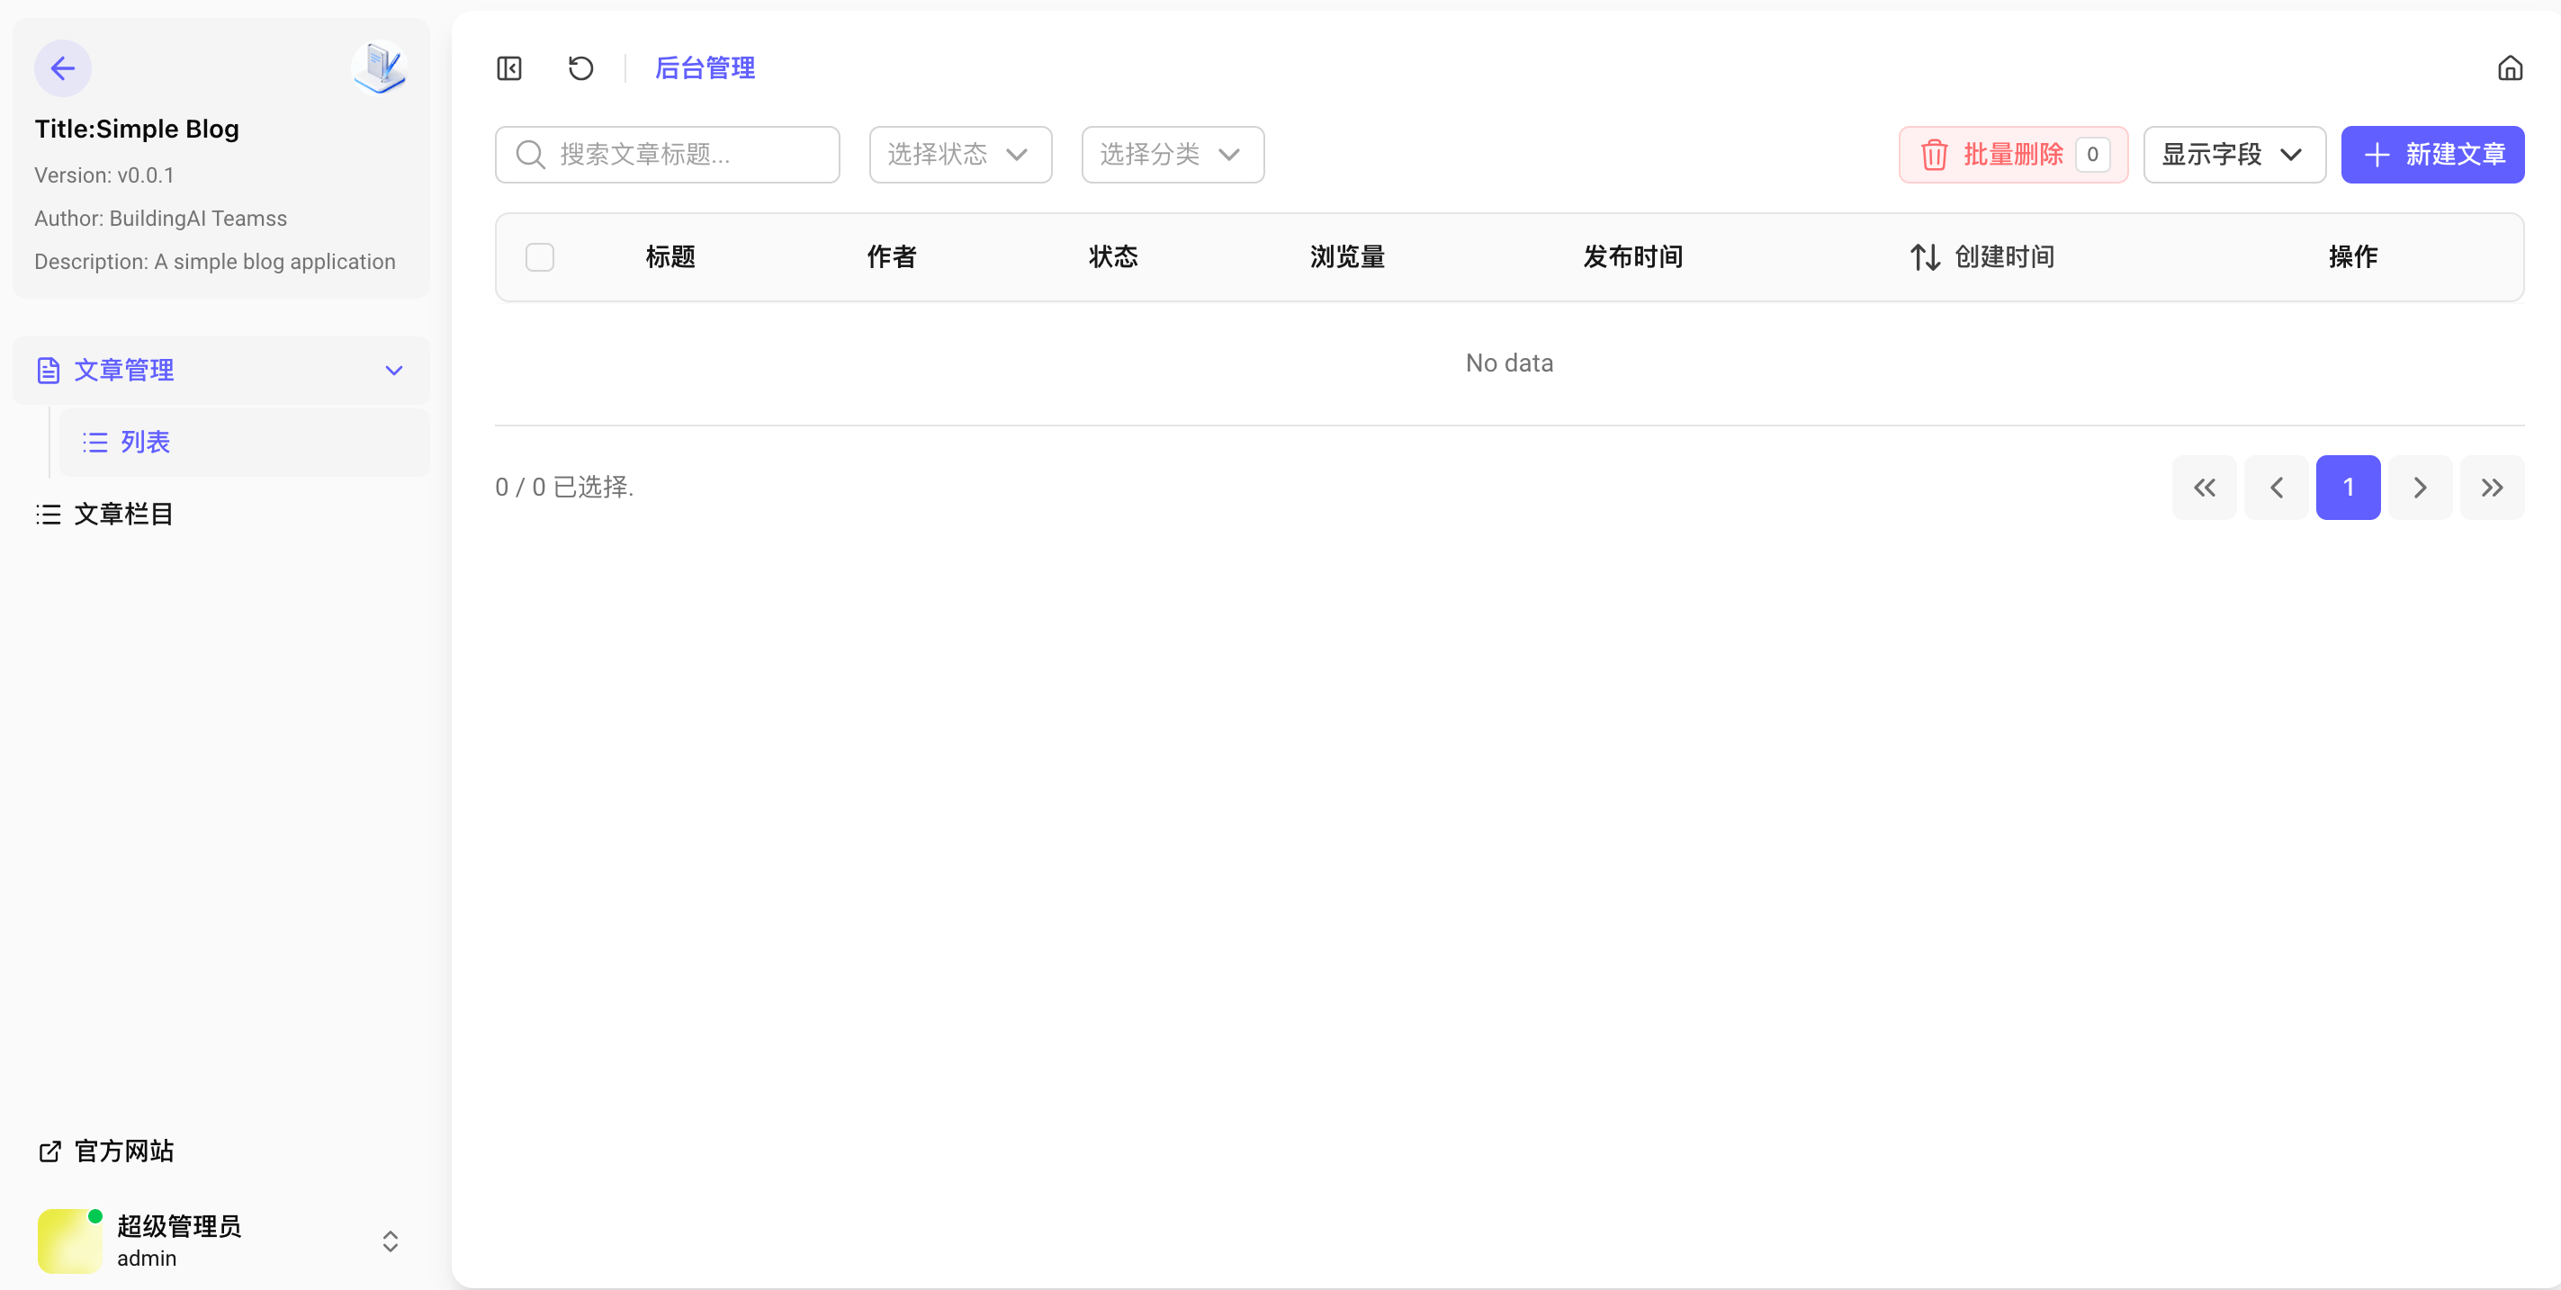This screenshot has height=1290, width=2561.
Task: Go to home via house icon
Action: 2510,68
